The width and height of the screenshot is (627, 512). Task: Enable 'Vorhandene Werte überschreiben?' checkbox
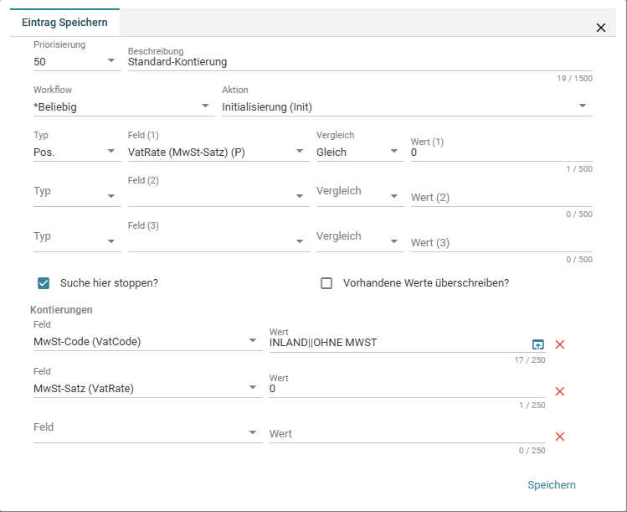[326, 283]
